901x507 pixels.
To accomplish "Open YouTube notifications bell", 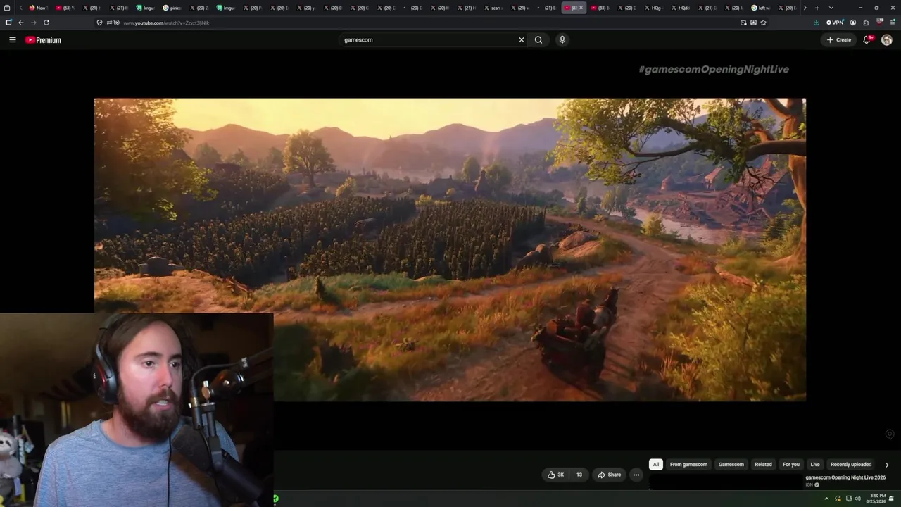I will click(868, 40).
